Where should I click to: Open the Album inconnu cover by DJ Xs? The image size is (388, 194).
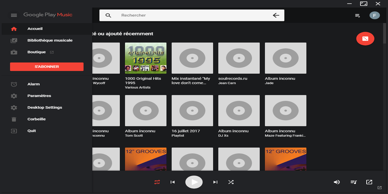(239, 111)
